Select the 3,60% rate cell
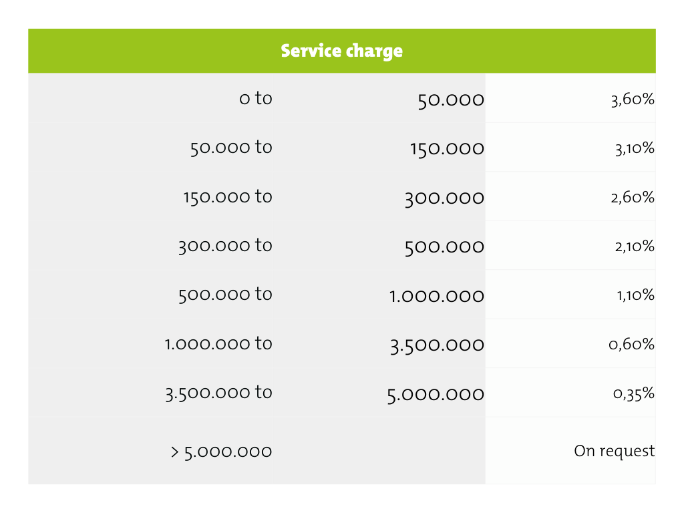684x513 pixels. pos(633,100)
